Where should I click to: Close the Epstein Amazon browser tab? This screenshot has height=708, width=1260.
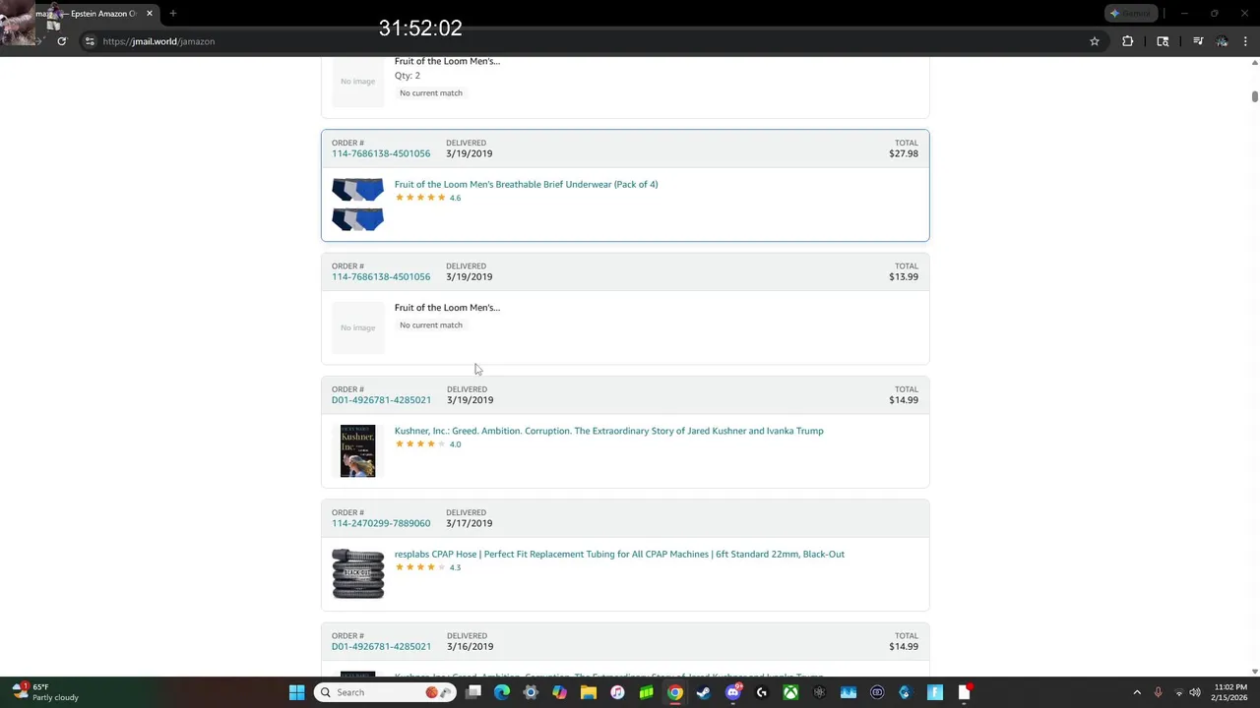coord(150,14)
